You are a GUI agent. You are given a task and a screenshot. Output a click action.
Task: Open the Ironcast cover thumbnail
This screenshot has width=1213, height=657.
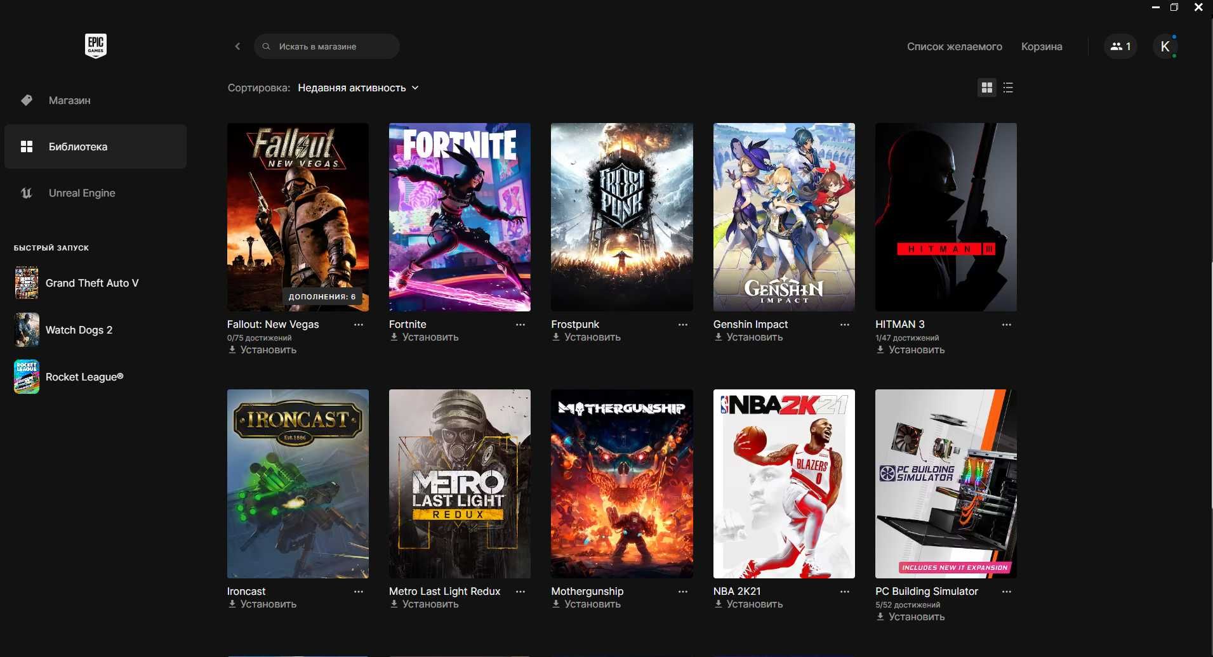pyautogui.click(x=298, y=484)
